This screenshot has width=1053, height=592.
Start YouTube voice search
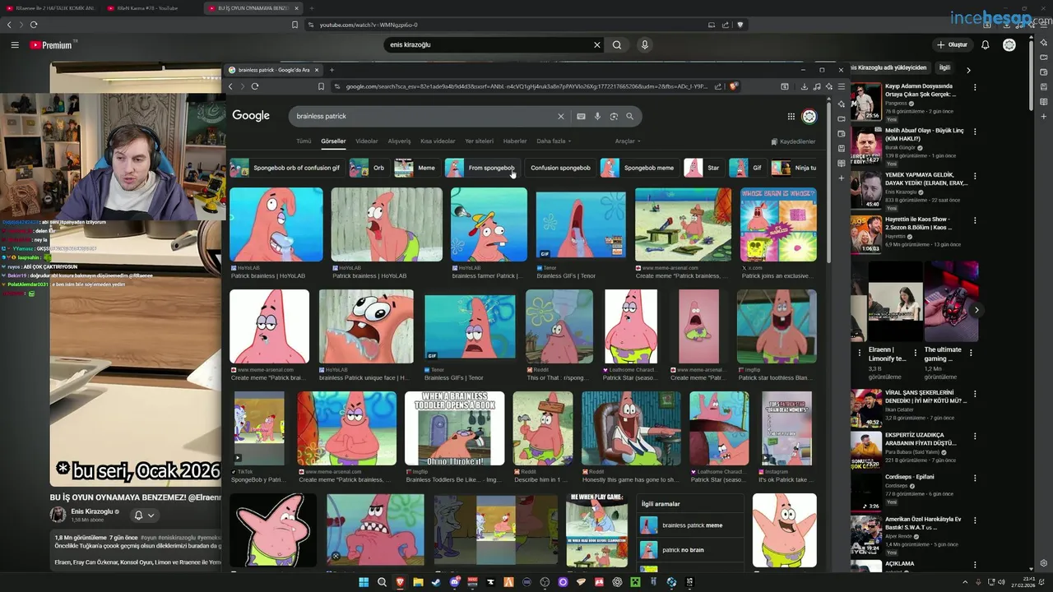pos(645,44)
